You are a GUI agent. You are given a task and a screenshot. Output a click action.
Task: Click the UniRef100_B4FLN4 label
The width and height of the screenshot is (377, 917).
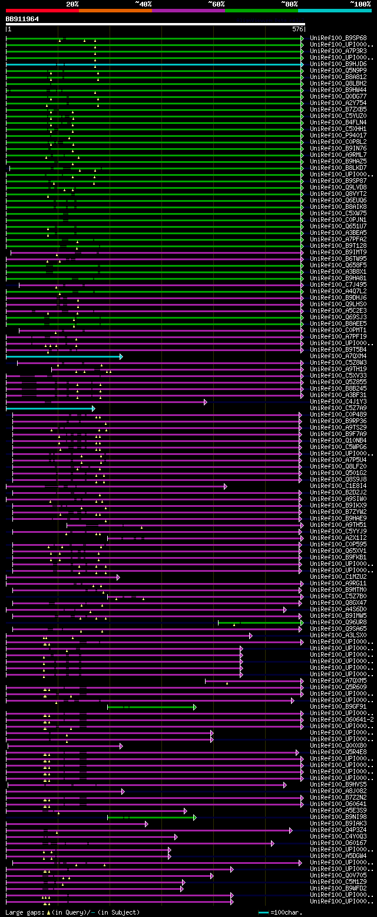pyautogui.click(x=338, y=122)
